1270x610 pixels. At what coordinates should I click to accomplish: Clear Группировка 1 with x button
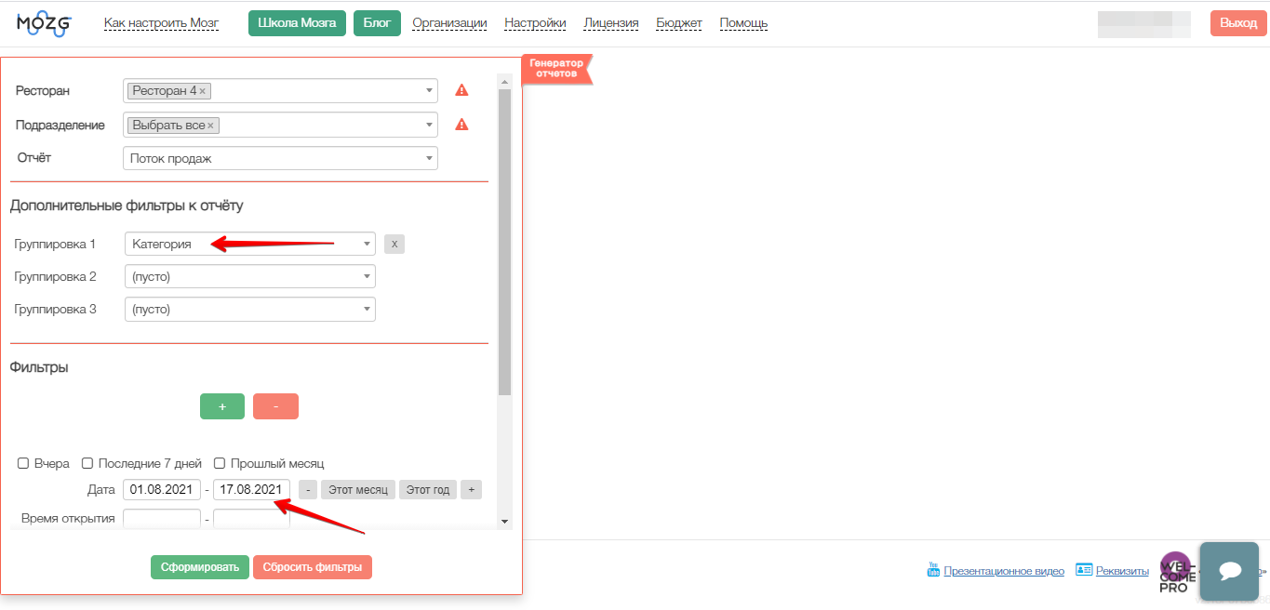[394, 245]
